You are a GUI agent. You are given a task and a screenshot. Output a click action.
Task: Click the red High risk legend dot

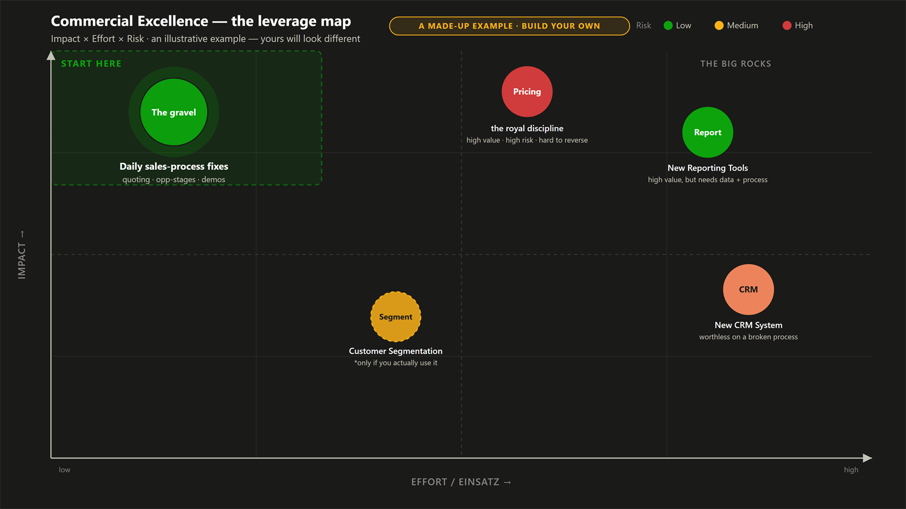click(787, 25)
